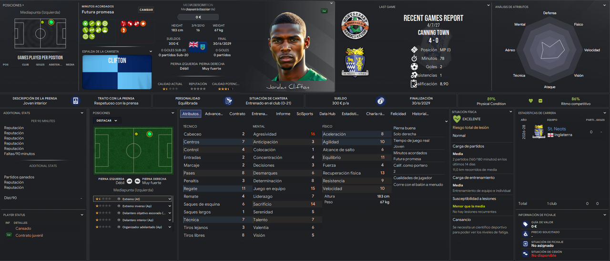Click the green heart physical condition icon
This screenshot has width=610, height=261.
tap(531, 100)
